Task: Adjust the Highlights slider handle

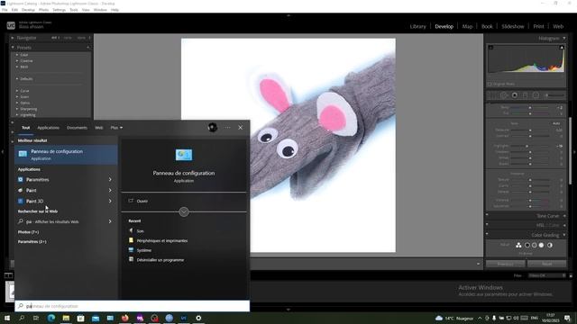Action: point(527,146)
